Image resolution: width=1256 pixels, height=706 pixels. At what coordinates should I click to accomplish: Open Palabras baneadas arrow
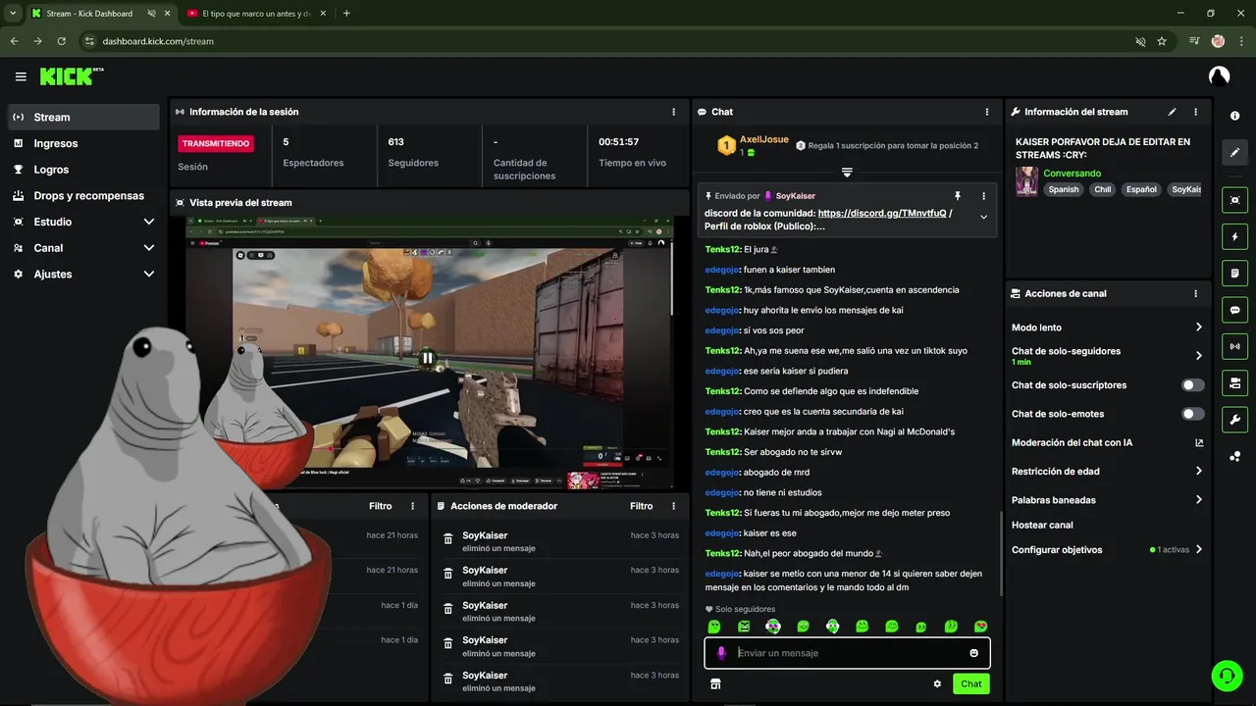1198,500
